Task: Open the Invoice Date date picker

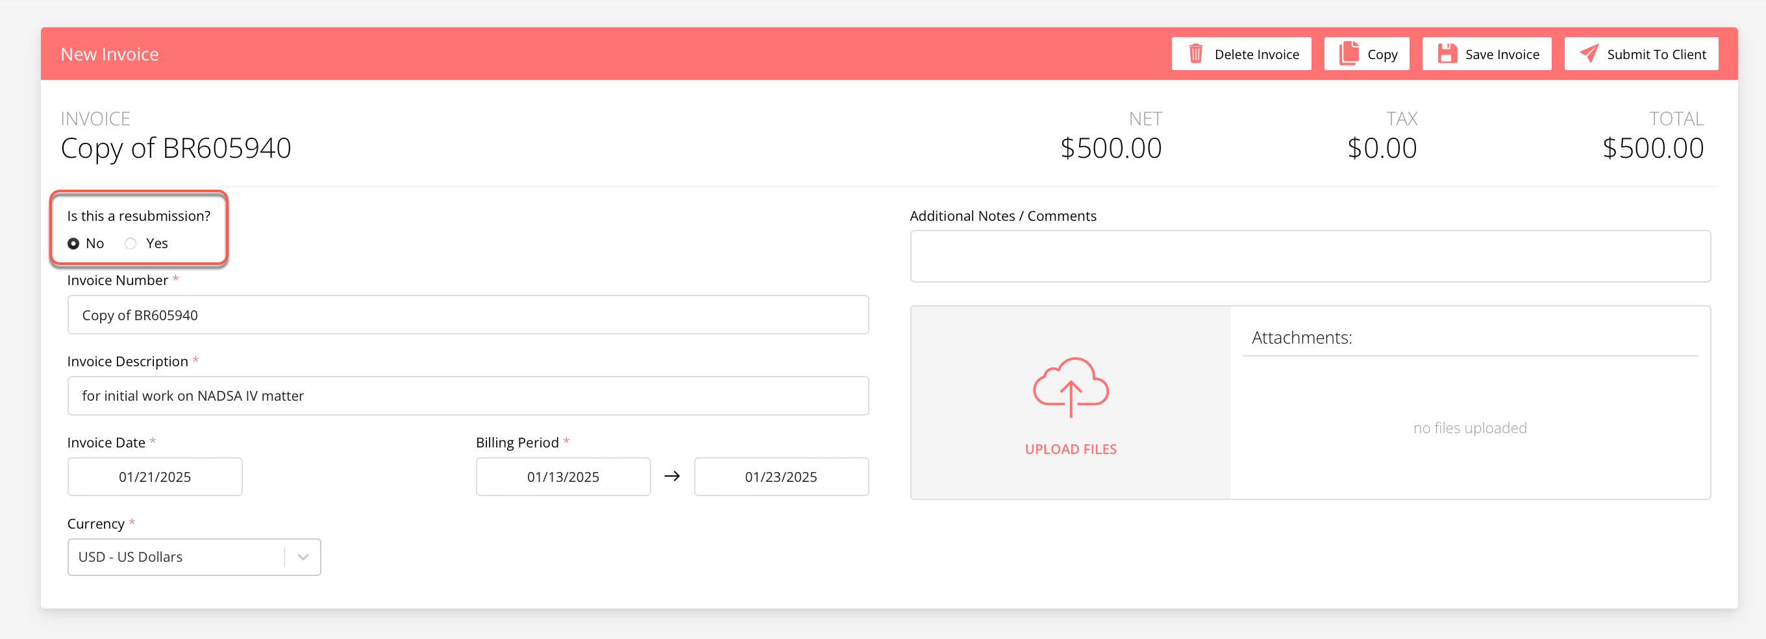Action: pyautogui.click(x=155, y=477)
